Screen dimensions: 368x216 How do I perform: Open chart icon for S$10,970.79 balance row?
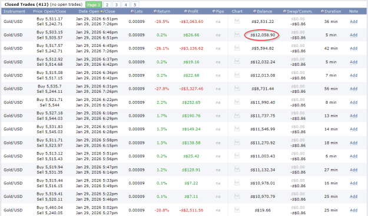pyautogui.click(x=237, y=196)
